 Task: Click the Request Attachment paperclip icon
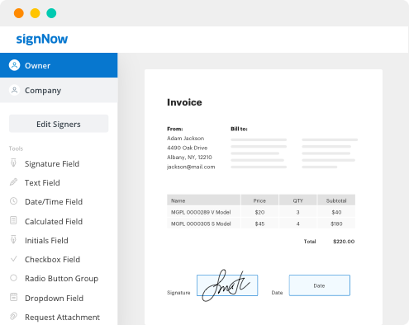tap(13, 316)
